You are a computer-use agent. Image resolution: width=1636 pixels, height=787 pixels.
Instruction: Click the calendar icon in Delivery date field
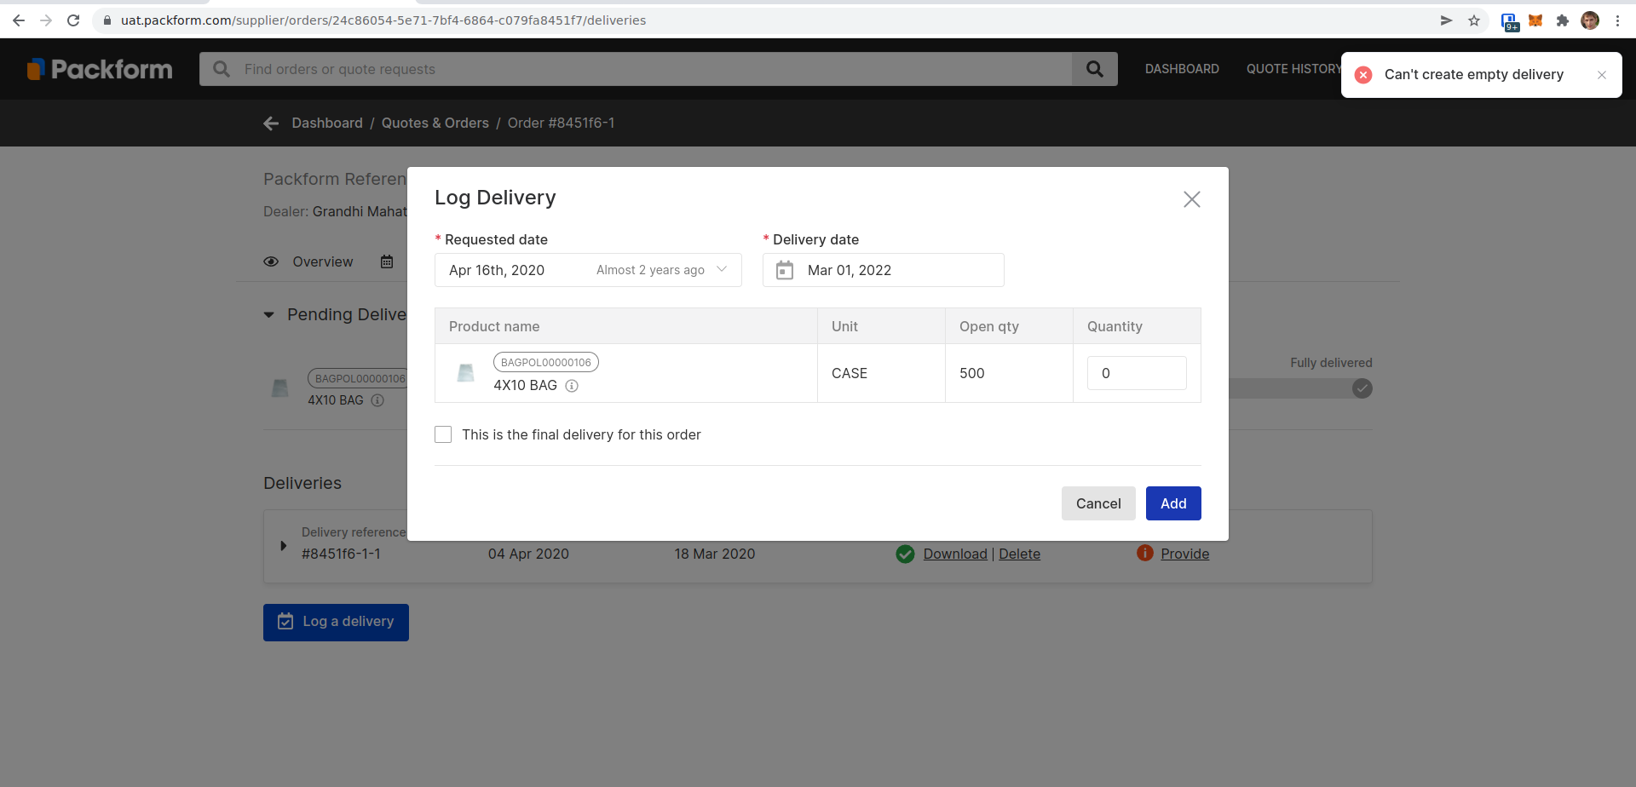coord(785,270)
